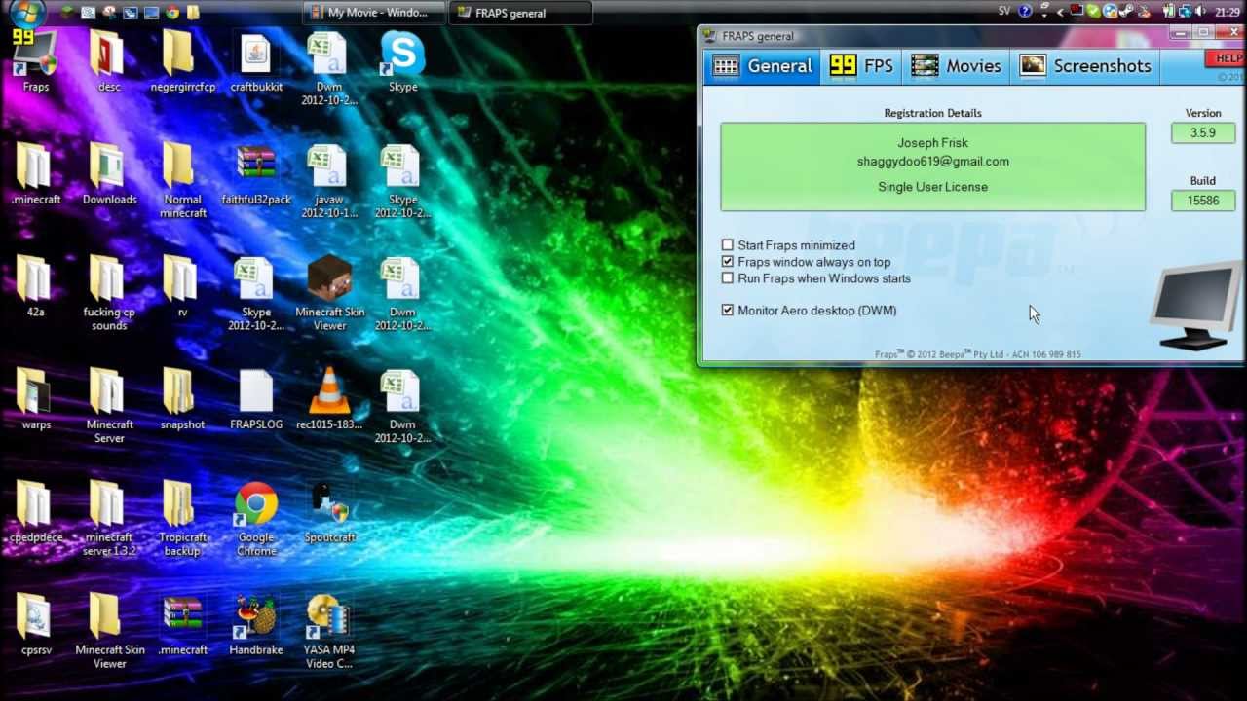1247x701 pixels.
Task: Open the .minecraft folder icon
Action: [36, 173]
